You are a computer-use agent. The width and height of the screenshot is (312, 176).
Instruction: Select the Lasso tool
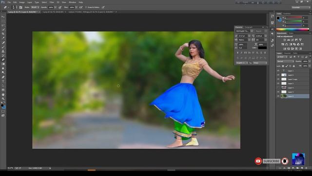click(3, 25)
